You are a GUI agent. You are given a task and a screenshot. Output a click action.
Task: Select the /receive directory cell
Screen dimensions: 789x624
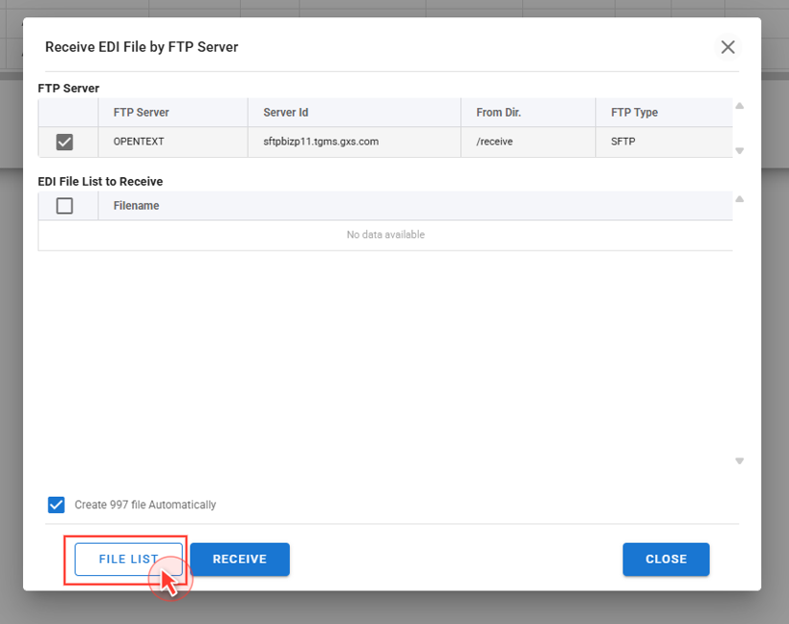coord(528,142)
